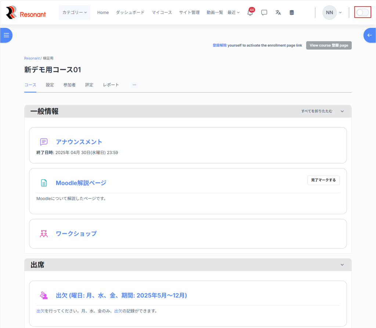Click the database icon in header
376x328 pixels.
click(292, 12)
